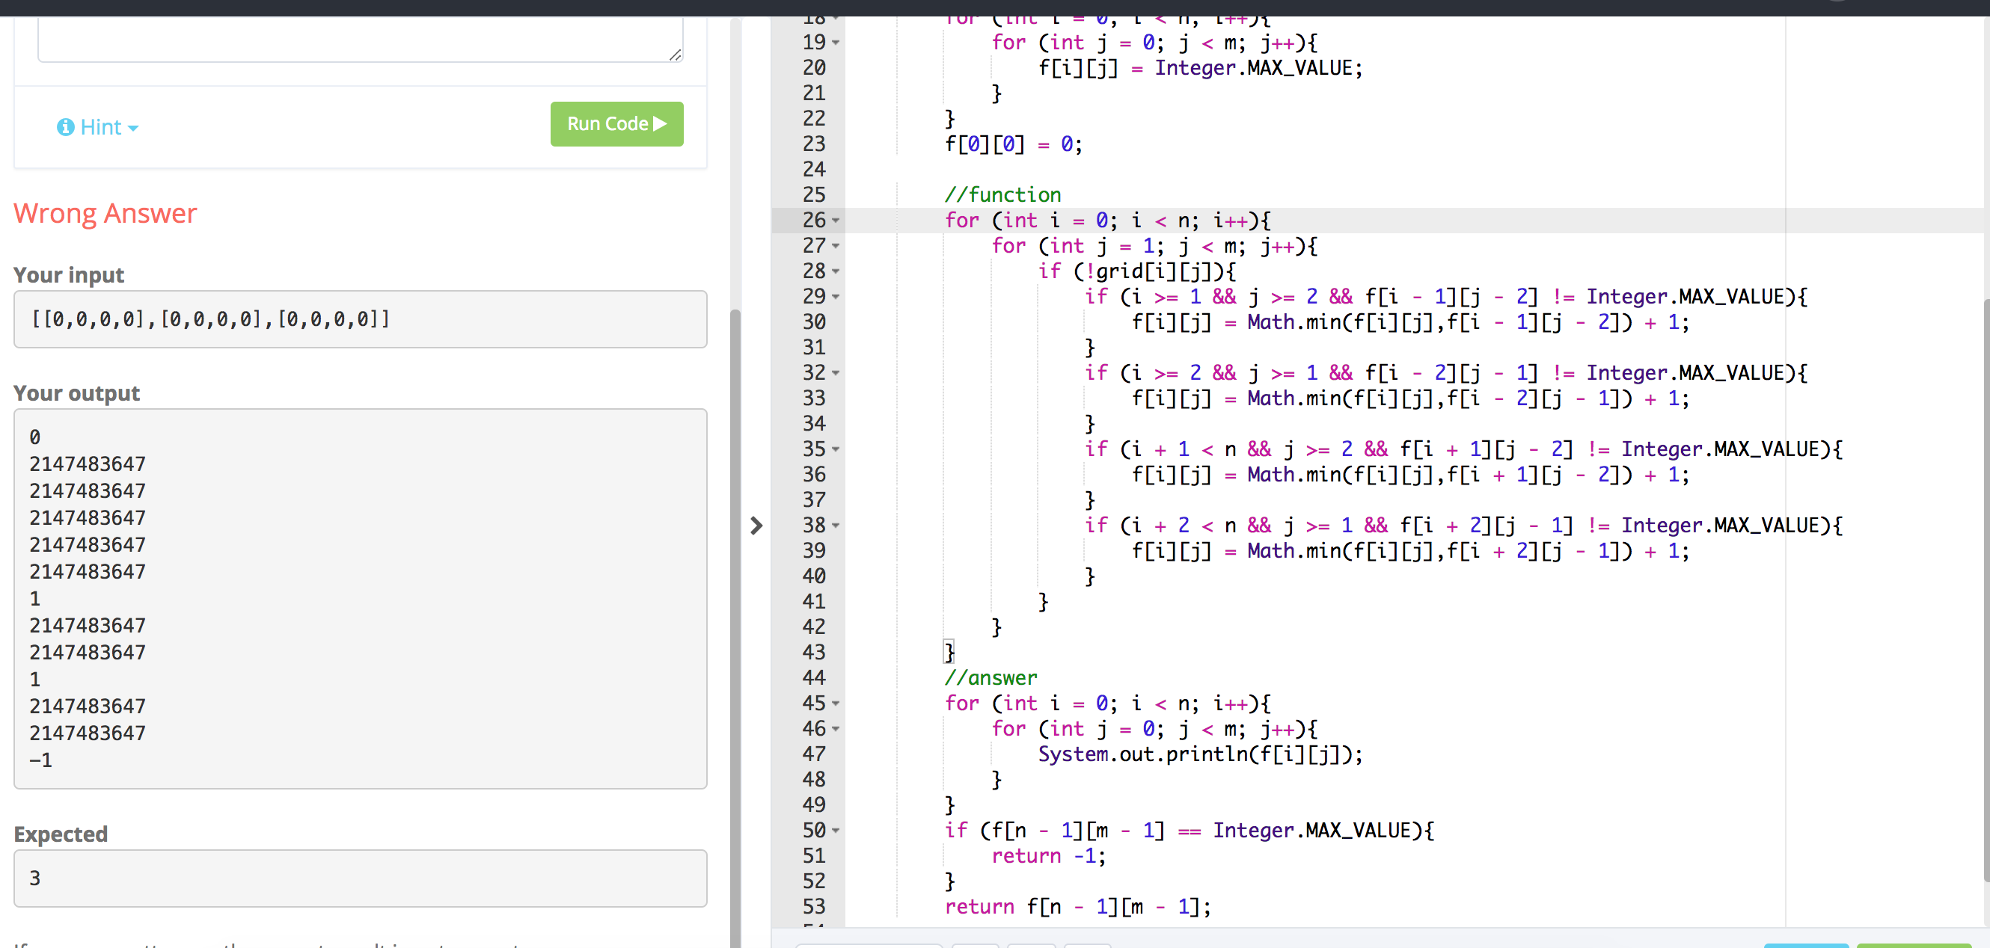Fold code at line 35
Viewport: 1990px width, 948px height.
(x=836, y=449)
